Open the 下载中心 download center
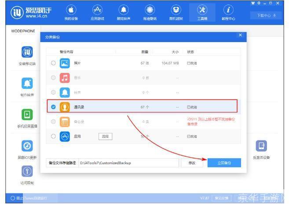This screenshot has width=289, height=205. (266, 15)
